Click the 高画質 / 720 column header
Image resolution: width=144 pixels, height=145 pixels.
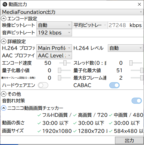click(x=93, y=115)
